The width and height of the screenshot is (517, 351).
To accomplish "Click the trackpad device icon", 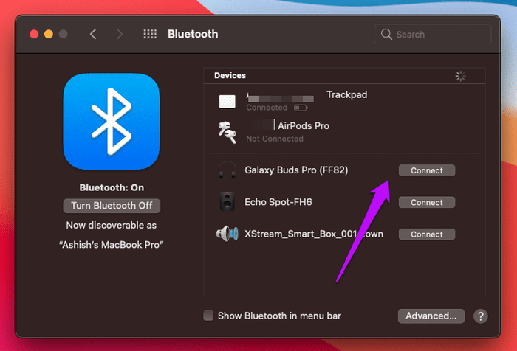I will [x=227, y=102].
